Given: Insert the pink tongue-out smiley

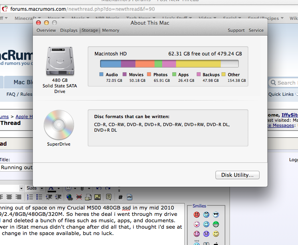Looking at the screenshot, I should pos(197,224).
